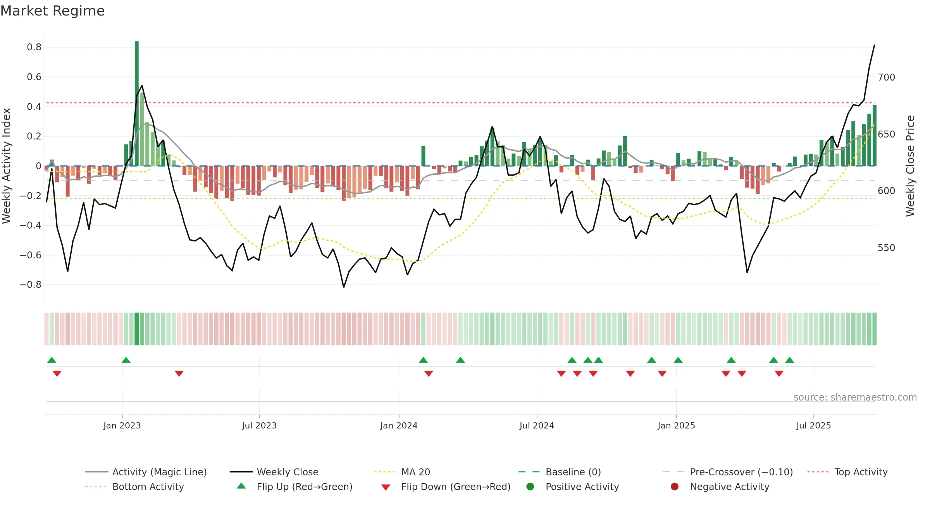The width and height of the screenshot is (930, 523).
Task: Click the flip-down triangle between Jan and Jul 2023
Action: (x=179, y=373)
